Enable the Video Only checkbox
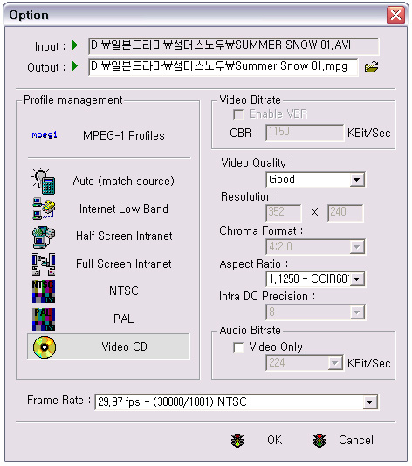Image resolution: width=412 pixels, height=466 pixels. click(x=238, y=347)
